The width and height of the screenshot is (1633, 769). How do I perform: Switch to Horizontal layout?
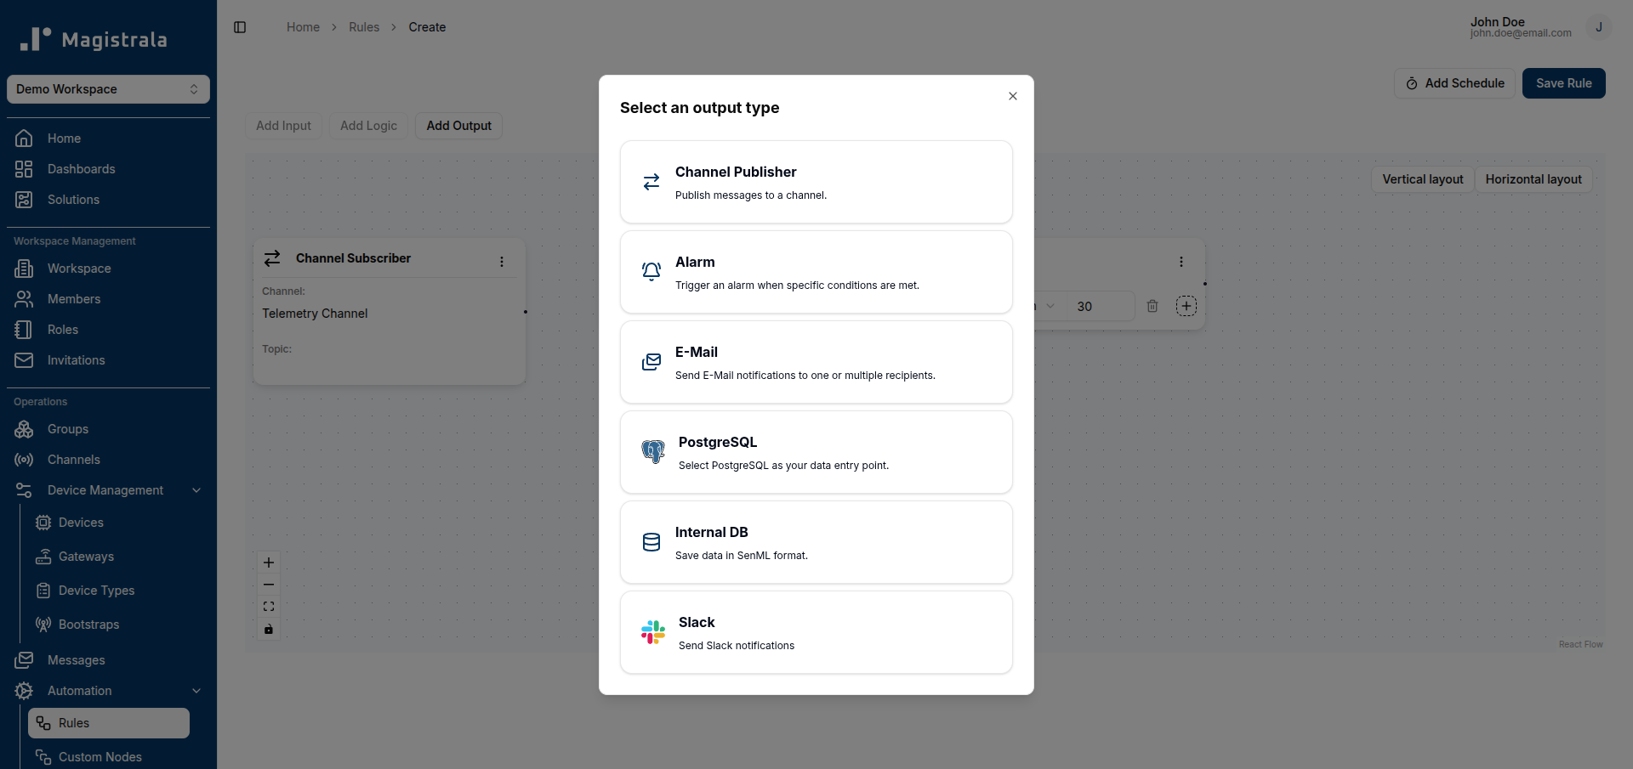[1533, 179]
